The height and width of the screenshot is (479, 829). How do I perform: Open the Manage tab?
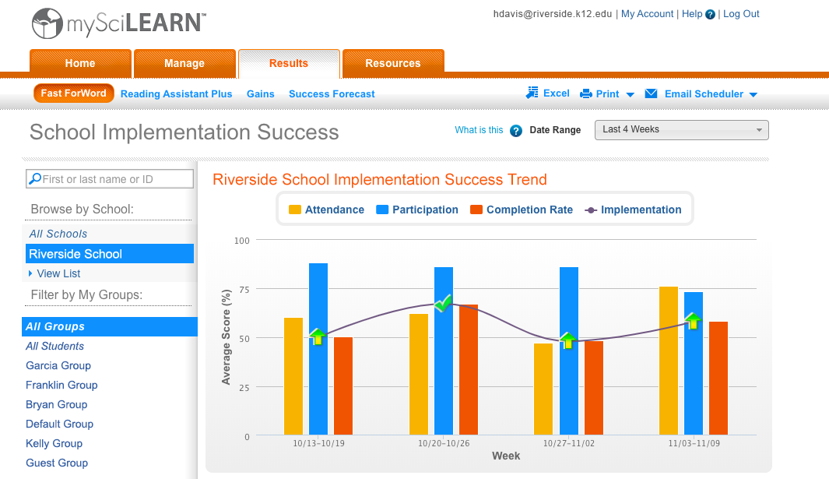[x=184, y=64]
